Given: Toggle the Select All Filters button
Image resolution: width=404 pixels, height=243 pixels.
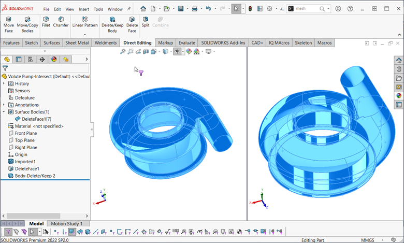Looking at the screenshot, I should [x=24, y=232].
